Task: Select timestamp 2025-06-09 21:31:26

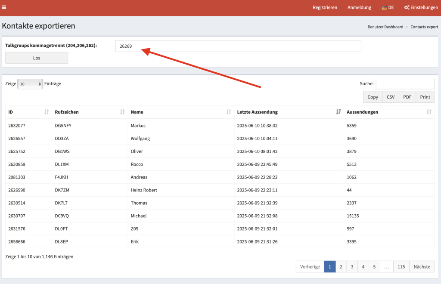Action: click(x=258, y=242)
